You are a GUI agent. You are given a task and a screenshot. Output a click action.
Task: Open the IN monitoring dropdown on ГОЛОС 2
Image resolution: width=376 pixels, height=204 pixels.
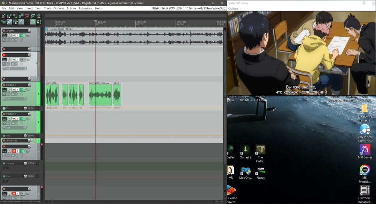click(14, 123)
